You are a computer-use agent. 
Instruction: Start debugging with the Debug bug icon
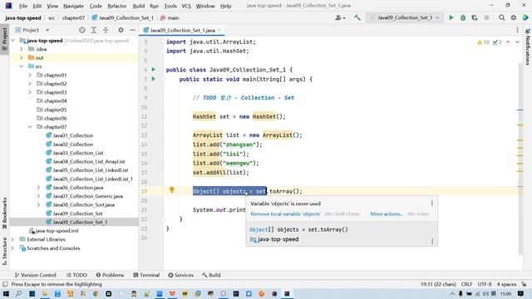coord(463,17)
